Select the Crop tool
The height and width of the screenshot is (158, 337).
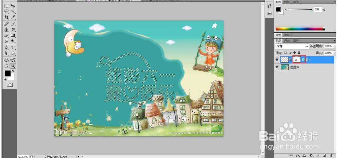(x=7, y=17)
